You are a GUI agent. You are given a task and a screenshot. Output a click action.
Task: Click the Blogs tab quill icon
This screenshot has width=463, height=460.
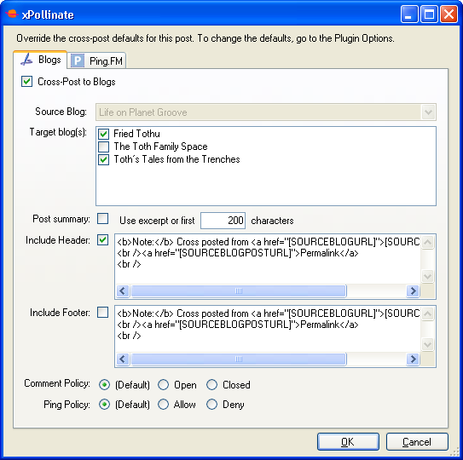[26, 60]
